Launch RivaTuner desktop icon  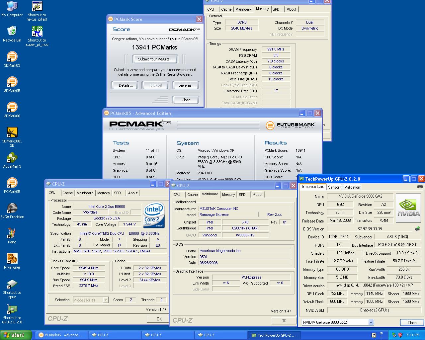click(x=12, y=261)
